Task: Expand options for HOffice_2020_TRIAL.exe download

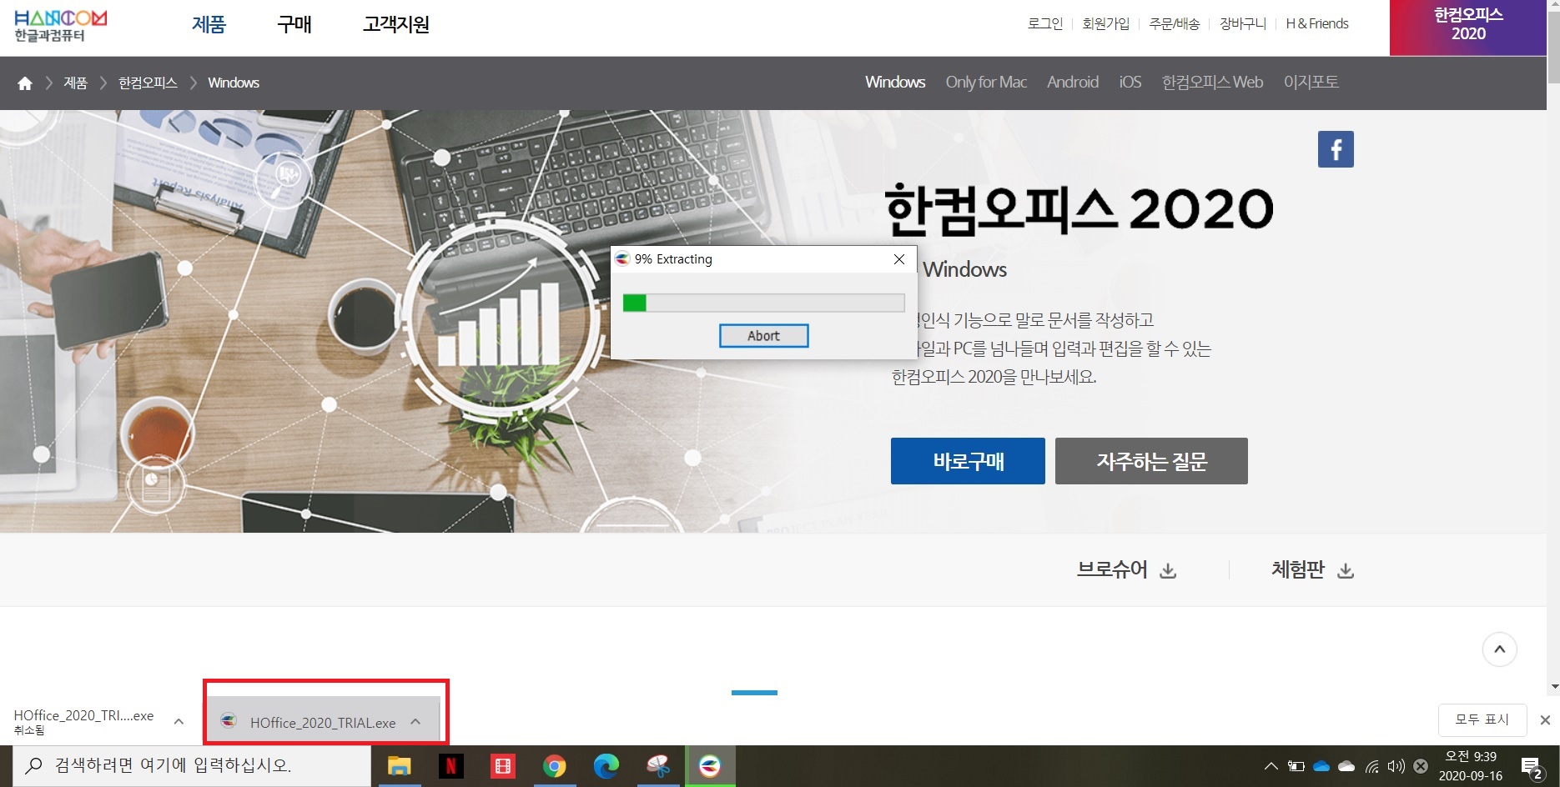Action: click(415, 722)
